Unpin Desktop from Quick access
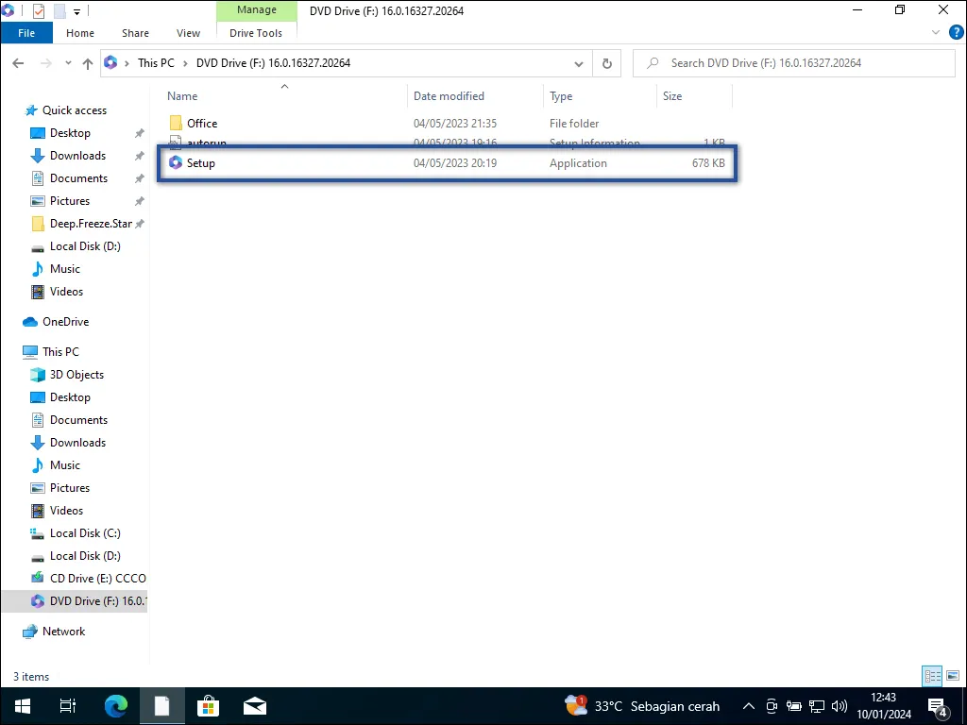 coord(138,133)
